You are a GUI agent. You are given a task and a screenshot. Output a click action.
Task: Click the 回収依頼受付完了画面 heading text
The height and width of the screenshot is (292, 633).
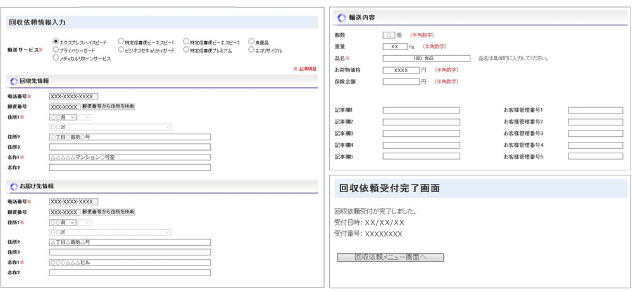389,189
